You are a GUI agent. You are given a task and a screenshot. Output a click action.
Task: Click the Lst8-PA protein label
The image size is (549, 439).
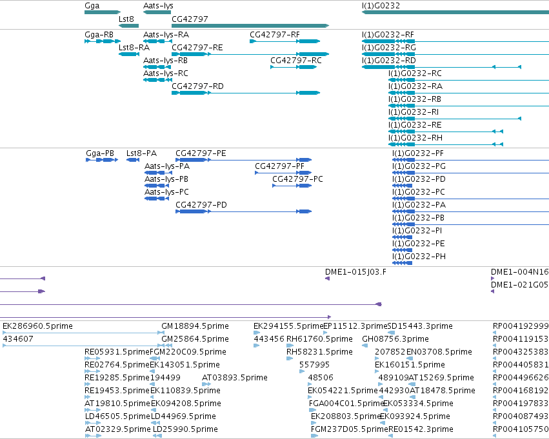141,153
